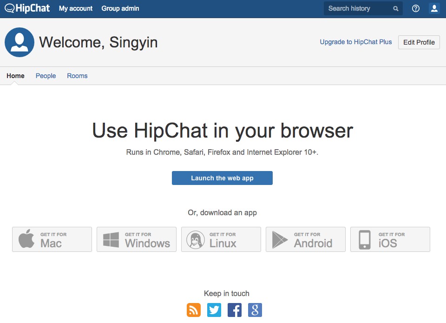Click the large user avatar picture
This screenshot has width=446, height=323.
20,42
